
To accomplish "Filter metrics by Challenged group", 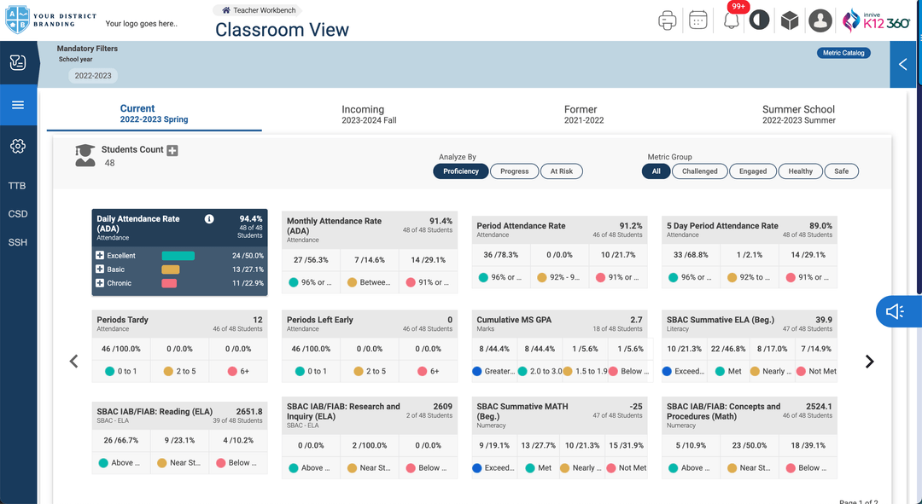I will (x=700, y=171).
